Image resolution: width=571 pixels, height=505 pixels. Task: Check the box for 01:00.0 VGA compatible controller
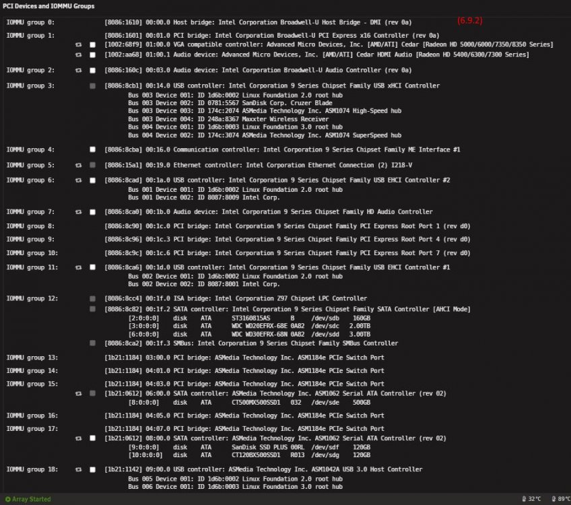[x=92, y=45]
